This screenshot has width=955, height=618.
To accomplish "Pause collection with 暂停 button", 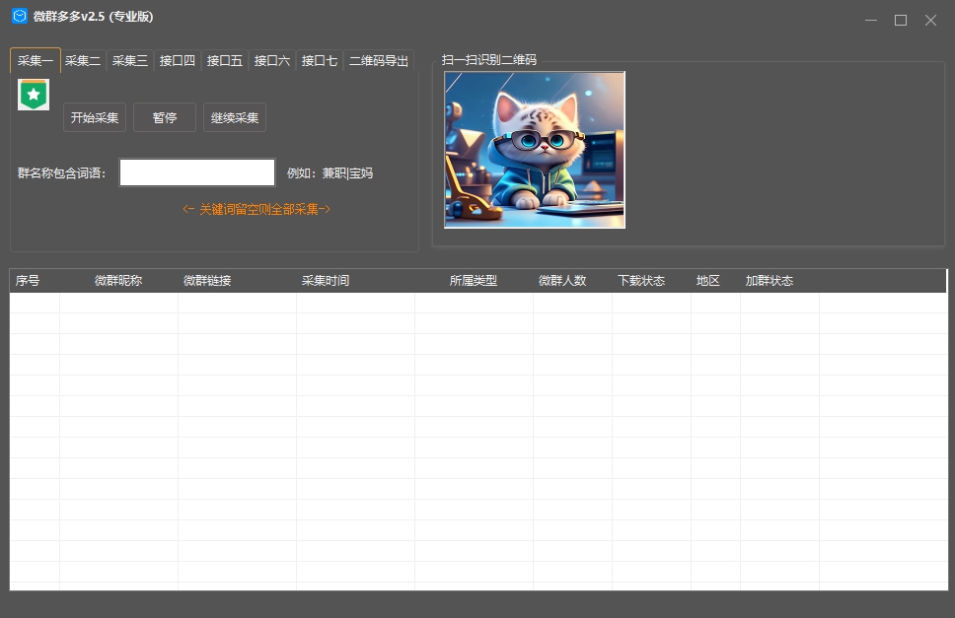I will (165, 117).
